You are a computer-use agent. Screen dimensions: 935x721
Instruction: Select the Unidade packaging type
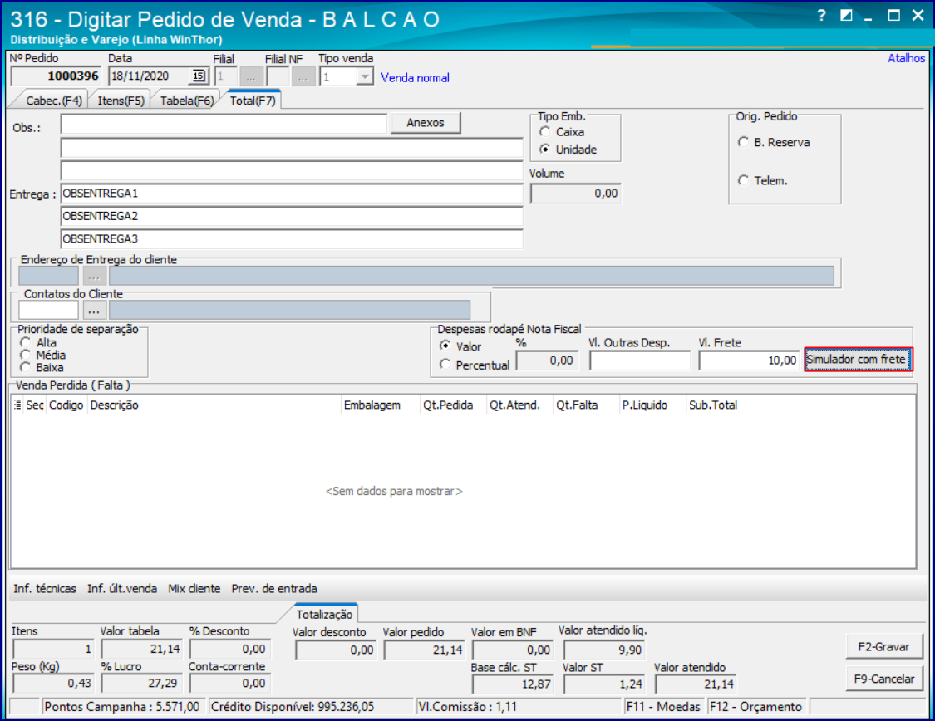[x=544, y=149]
